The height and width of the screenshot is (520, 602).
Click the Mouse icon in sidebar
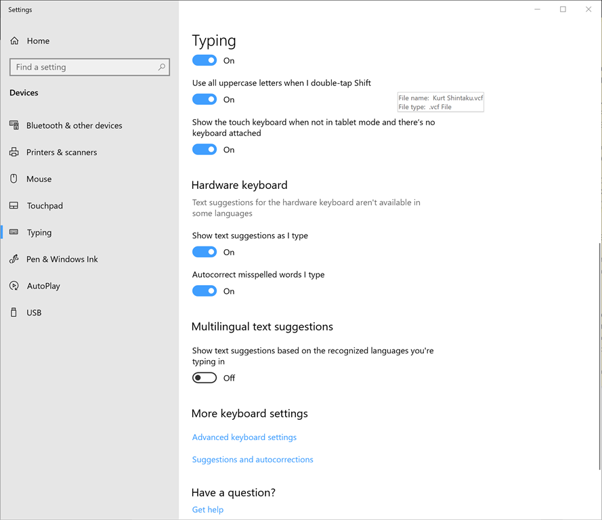click(14, 179)
